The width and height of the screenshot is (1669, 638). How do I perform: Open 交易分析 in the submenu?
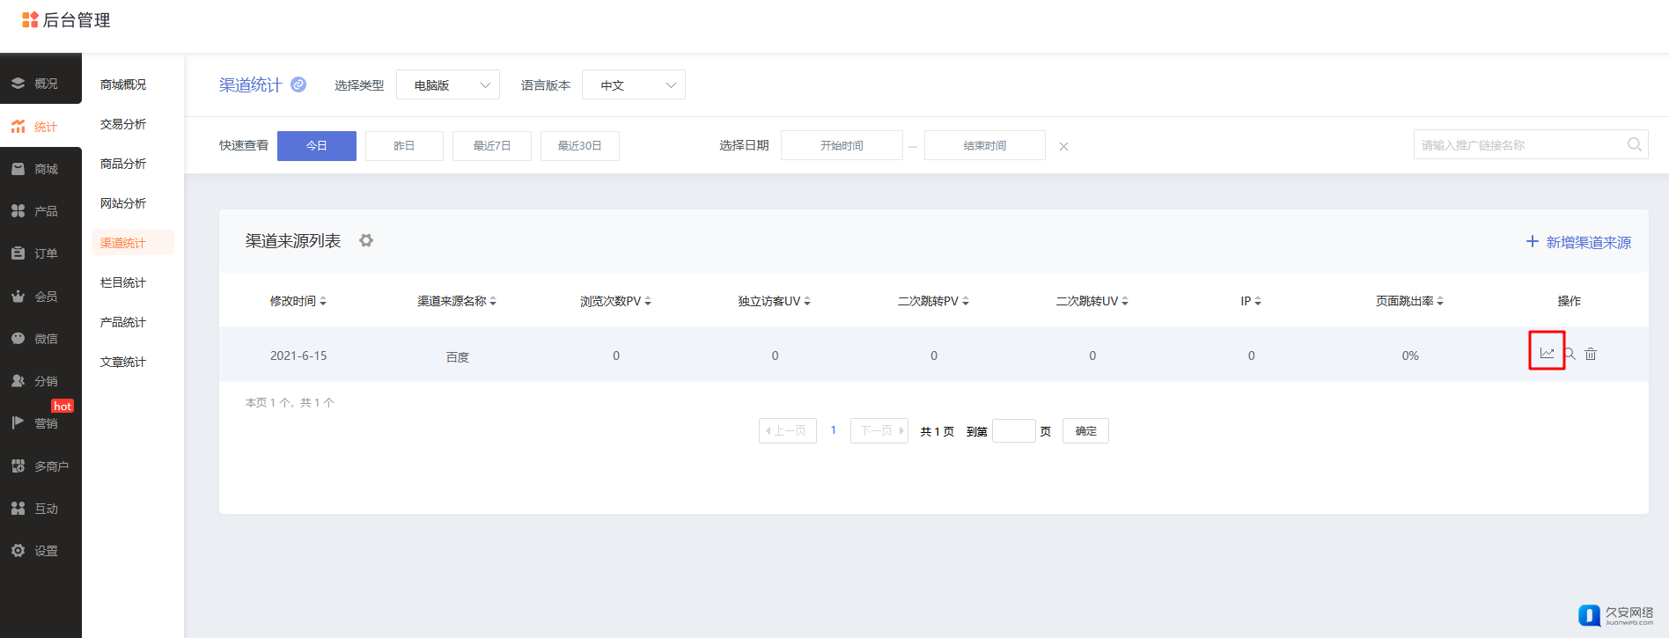123,124
